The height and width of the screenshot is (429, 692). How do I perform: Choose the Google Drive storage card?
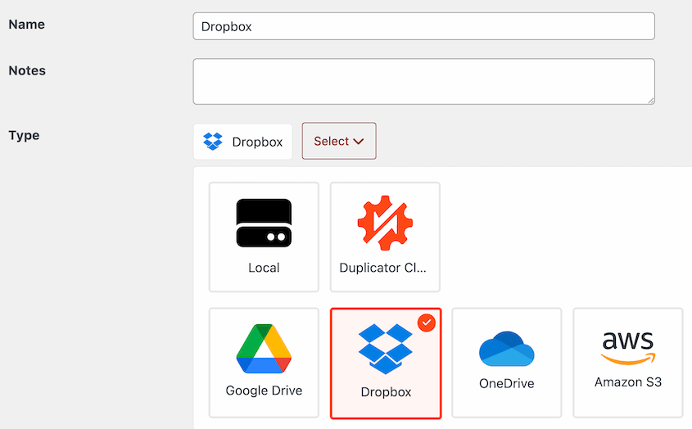(x=264, y=363)
